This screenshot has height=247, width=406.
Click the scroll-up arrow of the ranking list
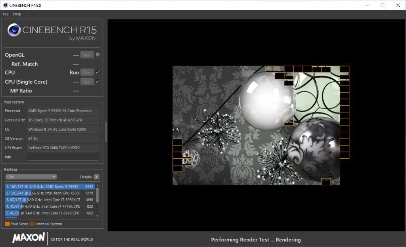pyautogui.click(x=98, y=185)
